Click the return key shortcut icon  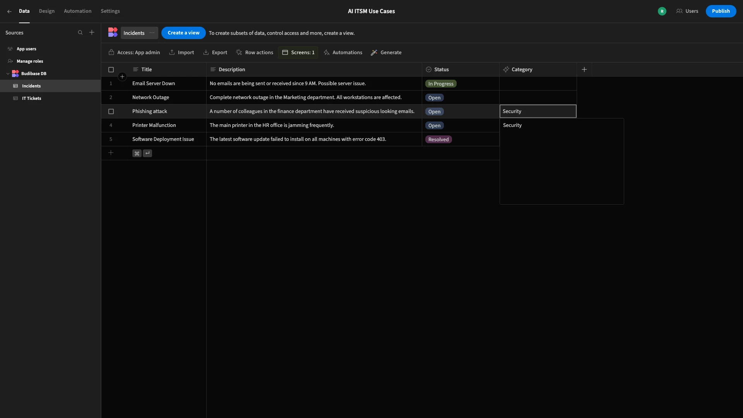coord(147,153)
